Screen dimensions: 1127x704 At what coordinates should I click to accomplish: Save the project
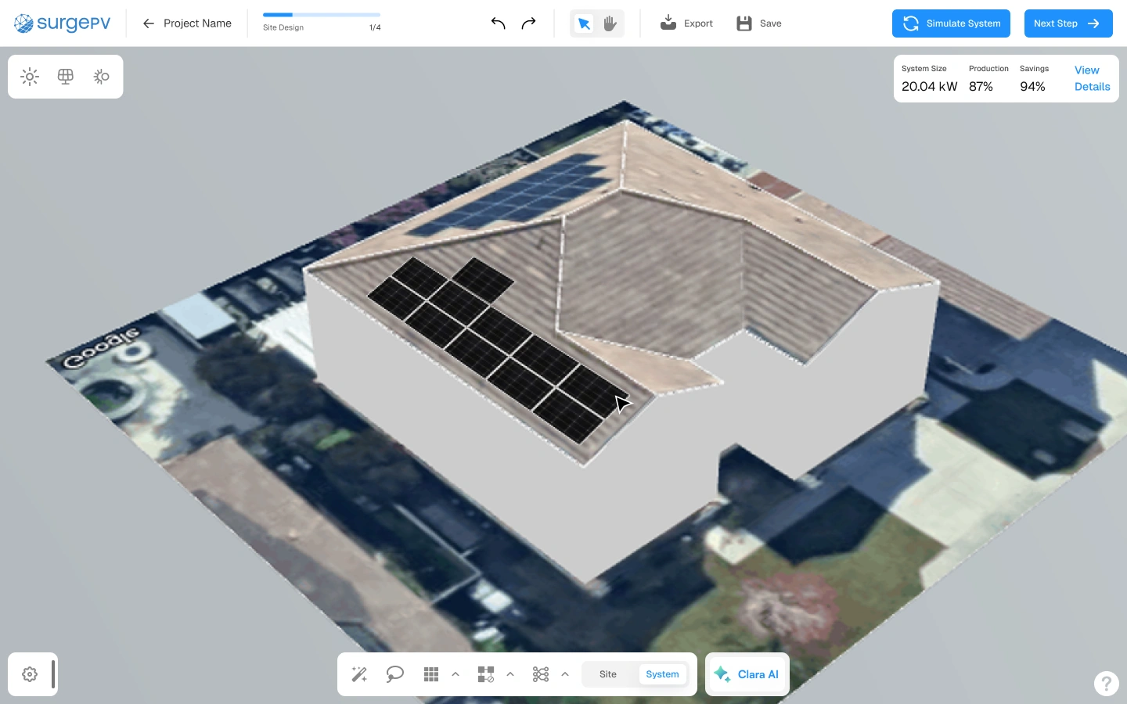point(759,23)
